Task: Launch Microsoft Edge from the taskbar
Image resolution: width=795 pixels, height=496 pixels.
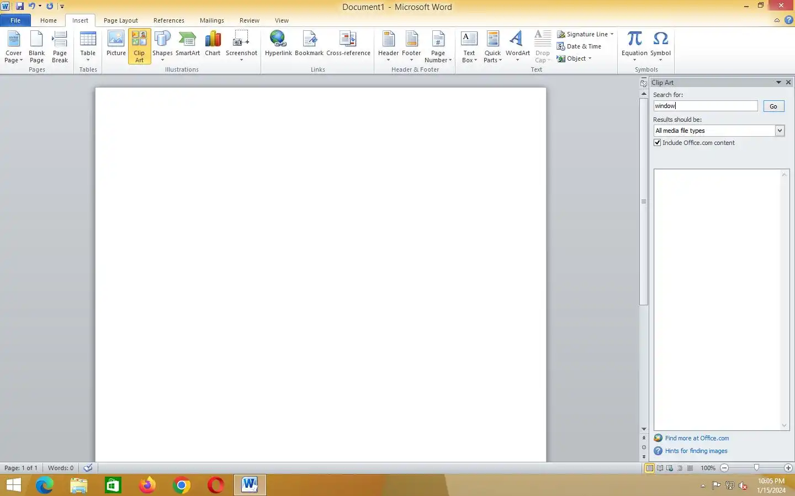Action: click(45, 485)
